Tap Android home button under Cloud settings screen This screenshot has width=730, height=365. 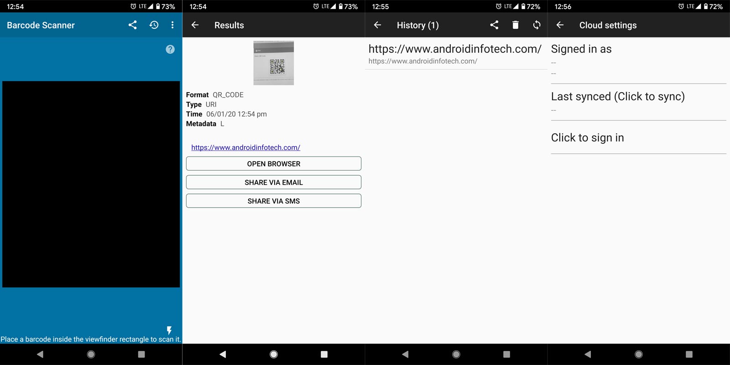tap(639, 354)
